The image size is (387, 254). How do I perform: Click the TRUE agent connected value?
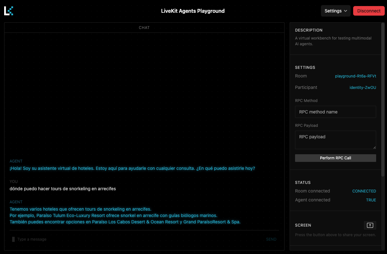click(371, 200)
